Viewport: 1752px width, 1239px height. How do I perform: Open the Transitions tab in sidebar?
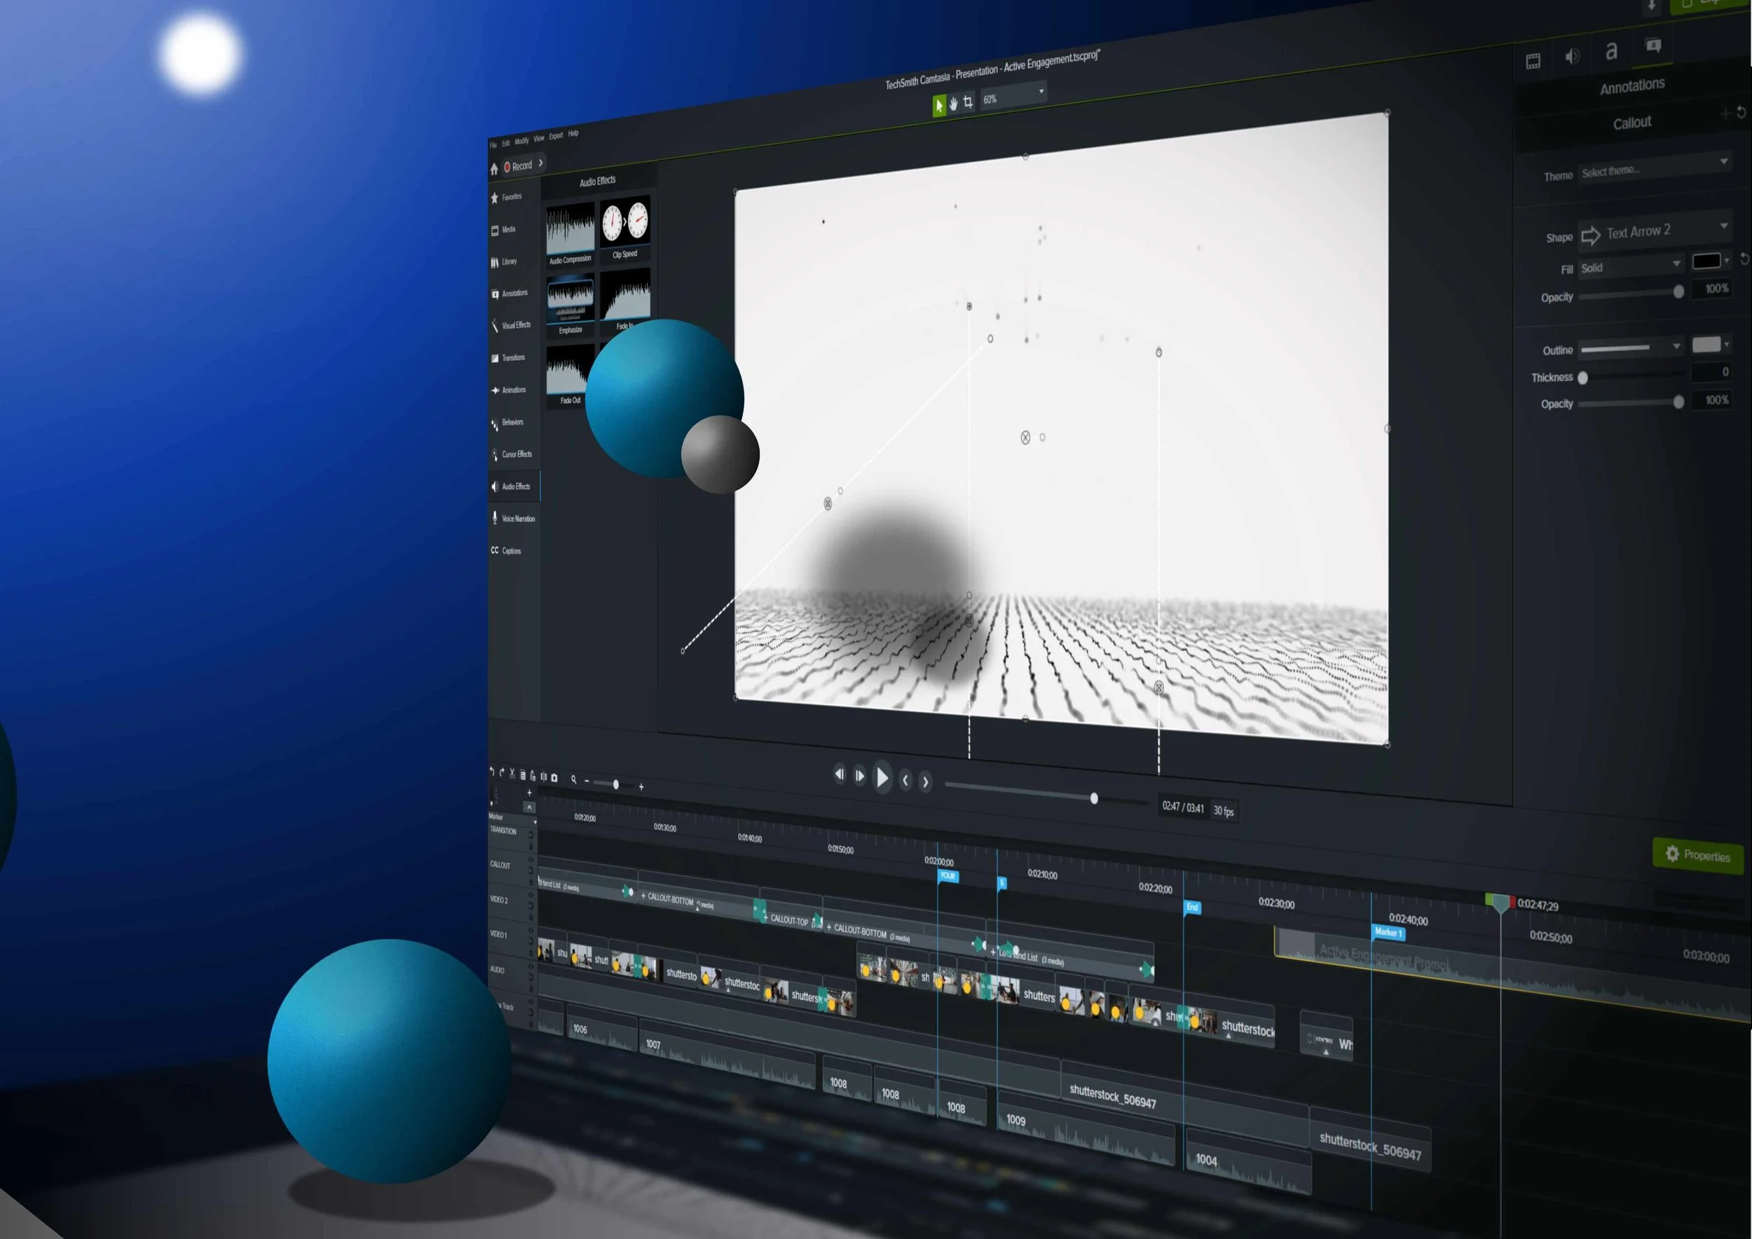click(513, 358)
